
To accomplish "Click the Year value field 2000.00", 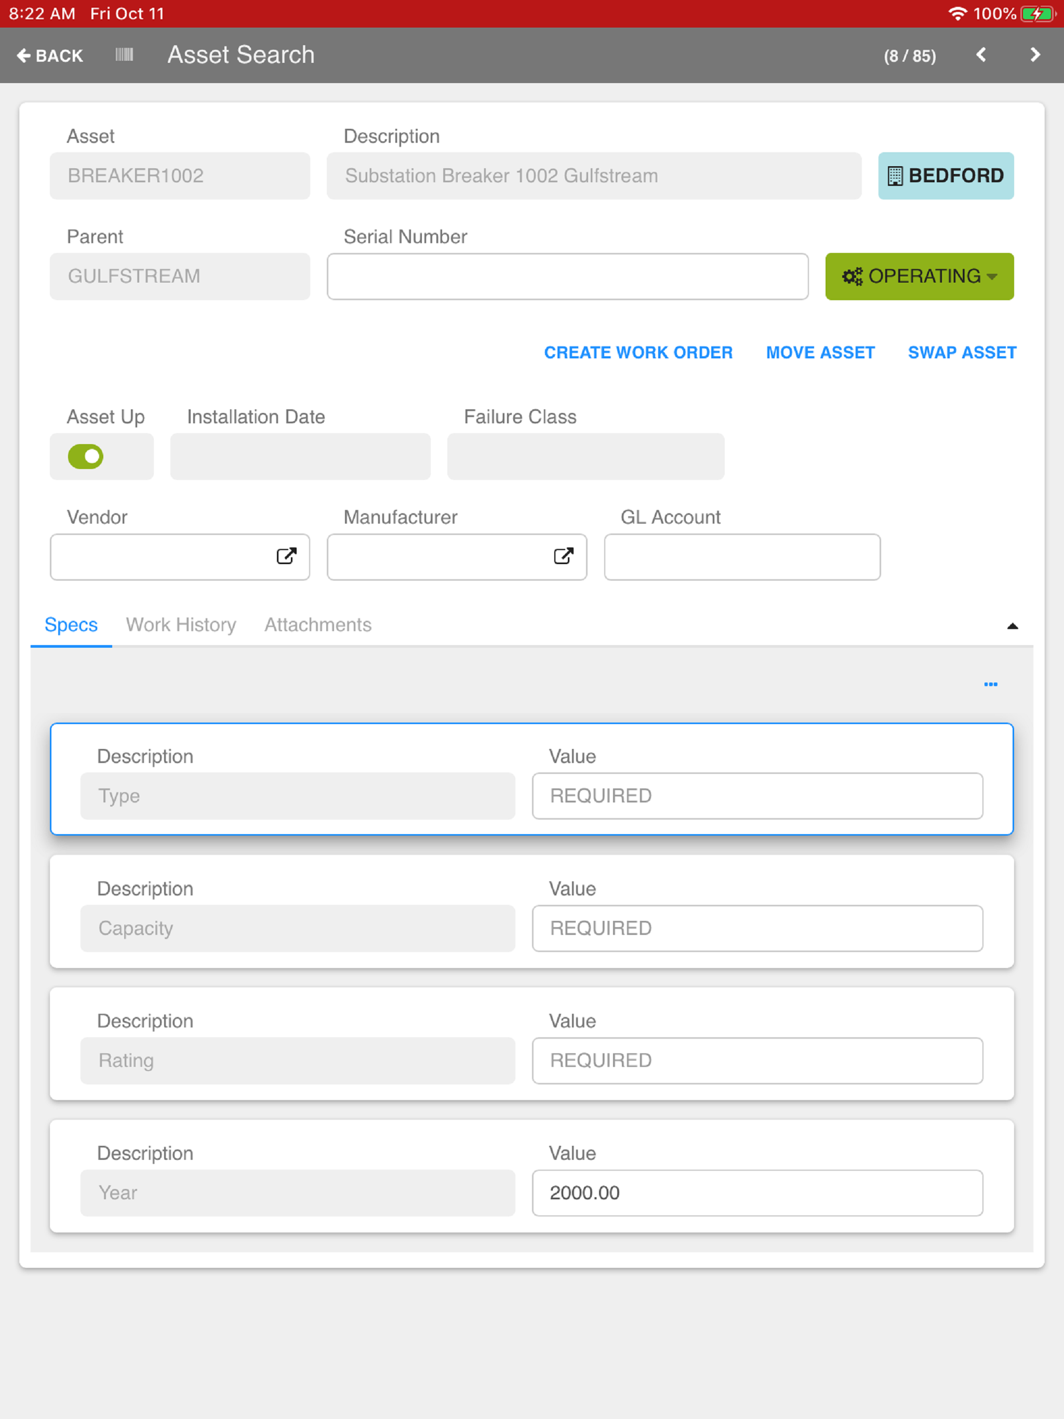I will [x=757, y=1193].
